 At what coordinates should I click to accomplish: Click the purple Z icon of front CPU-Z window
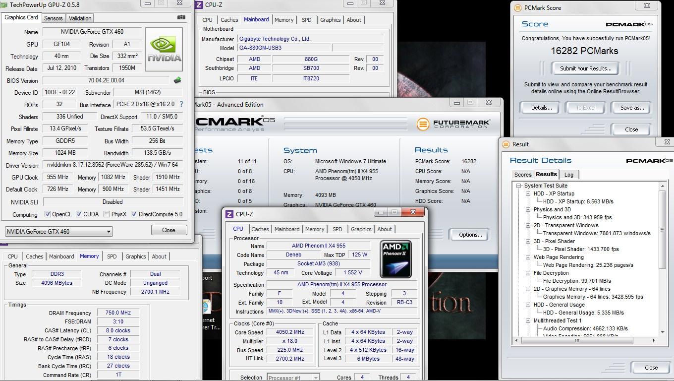229,214
